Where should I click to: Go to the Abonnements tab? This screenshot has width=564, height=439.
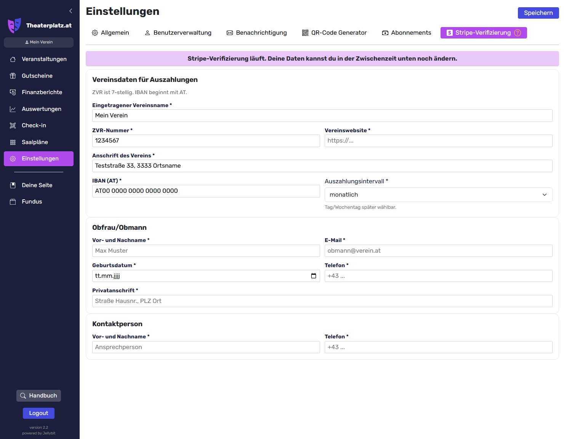point(406,33)
